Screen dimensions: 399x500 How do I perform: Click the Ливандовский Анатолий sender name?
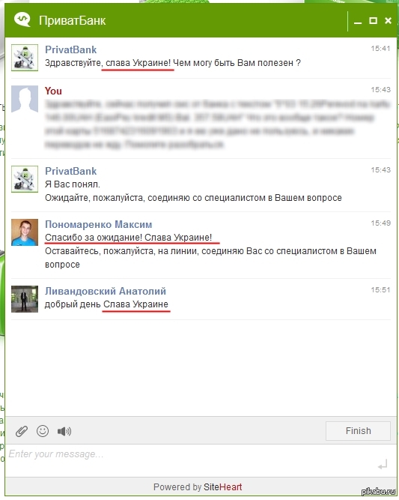(x=106, y=291)
